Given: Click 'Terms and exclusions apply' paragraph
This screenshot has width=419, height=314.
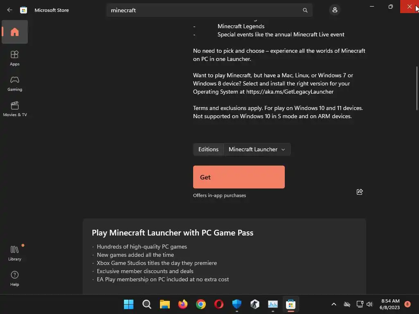Looking at the screenshot, I should [278, 112].
